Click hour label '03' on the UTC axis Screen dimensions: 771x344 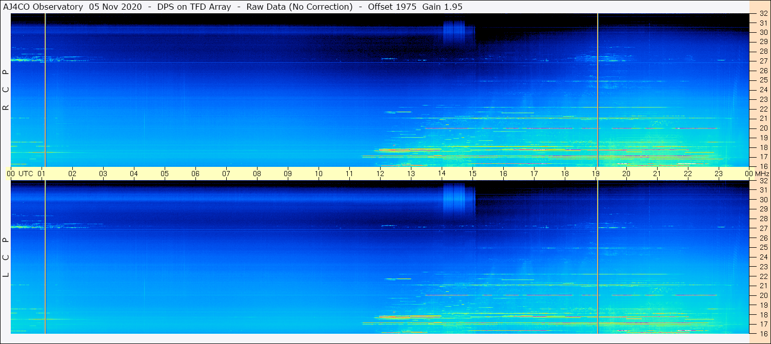coord(103,174)
